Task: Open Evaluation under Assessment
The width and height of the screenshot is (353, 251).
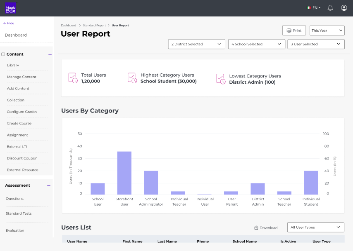Action: [15, 230]
